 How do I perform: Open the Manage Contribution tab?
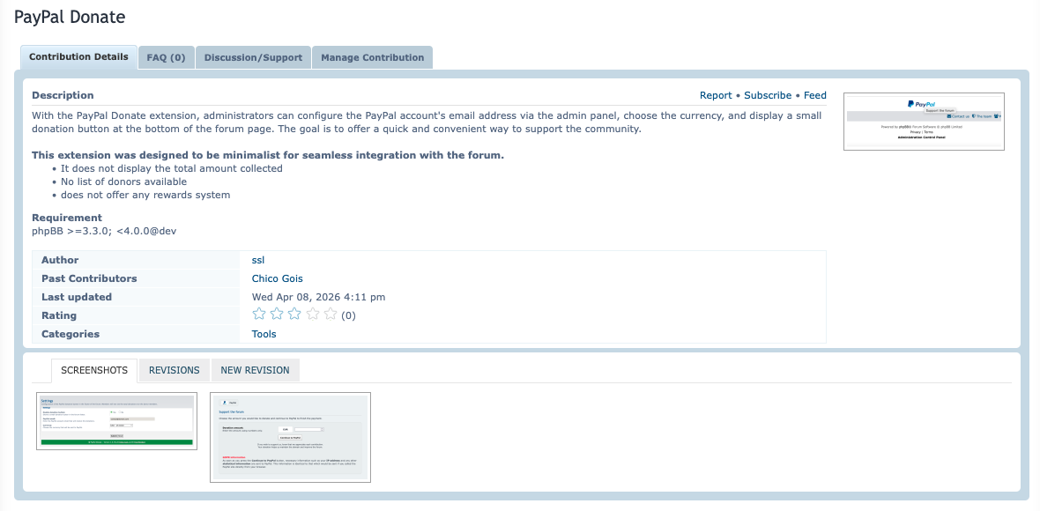click(x=372, y=57)
